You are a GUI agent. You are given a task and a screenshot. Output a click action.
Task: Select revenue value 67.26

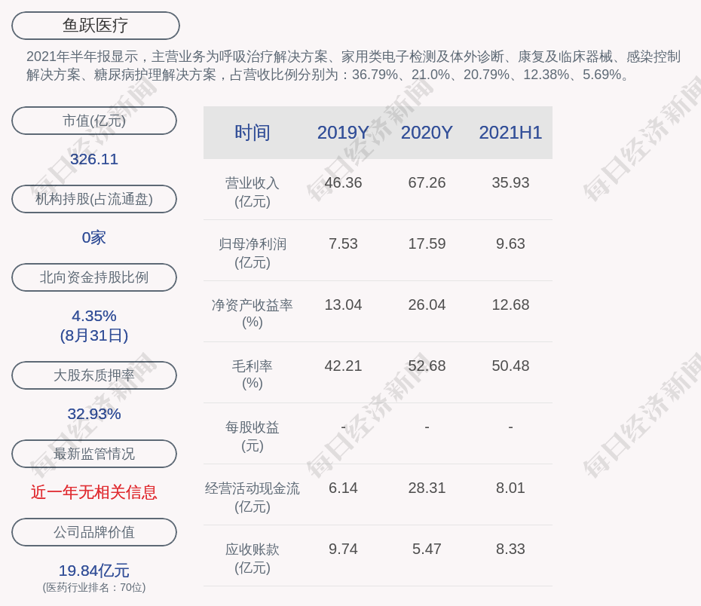pos(427,183)
